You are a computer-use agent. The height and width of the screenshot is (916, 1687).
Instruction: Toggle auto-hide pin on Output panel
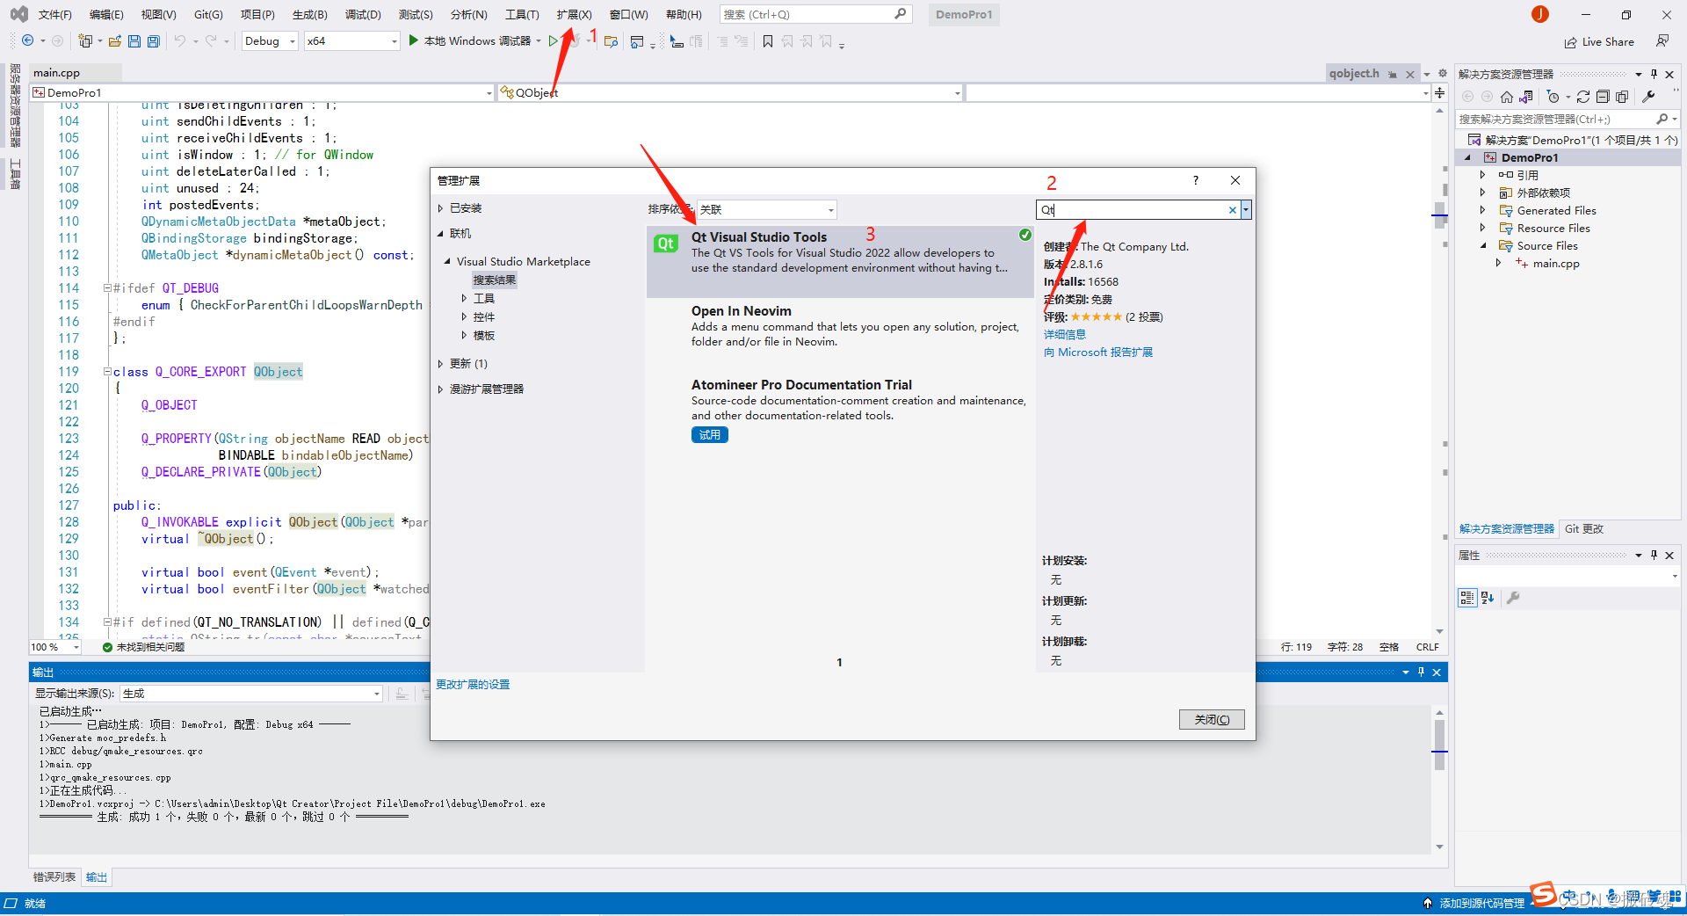coord(1421,672)
